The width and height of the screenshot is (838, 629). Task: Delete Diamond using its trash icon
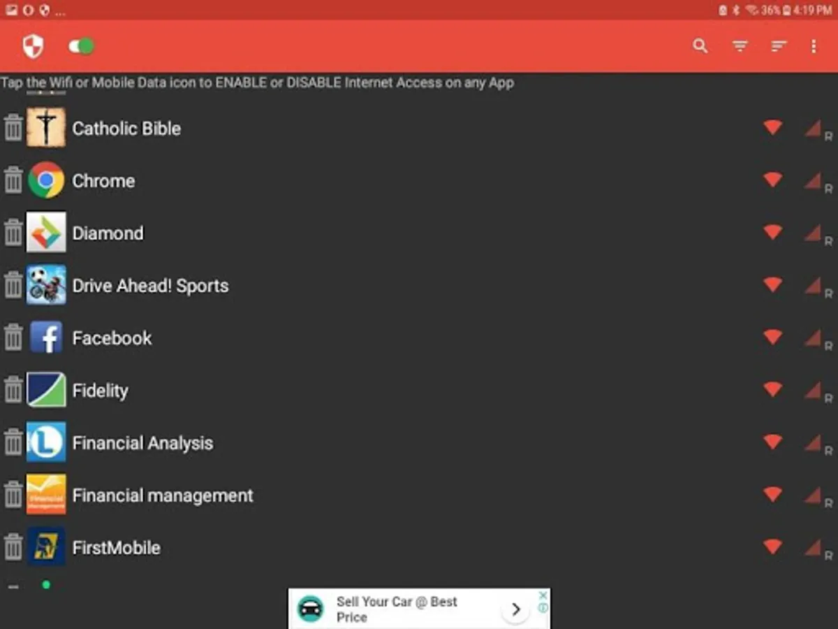tap(13, 233)
